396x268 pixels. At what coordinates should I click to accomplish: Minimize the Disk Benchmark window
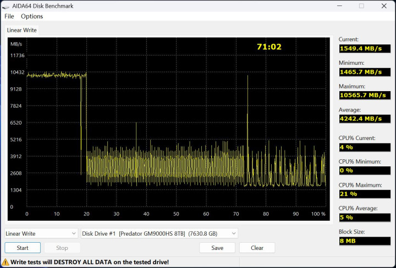337,6
